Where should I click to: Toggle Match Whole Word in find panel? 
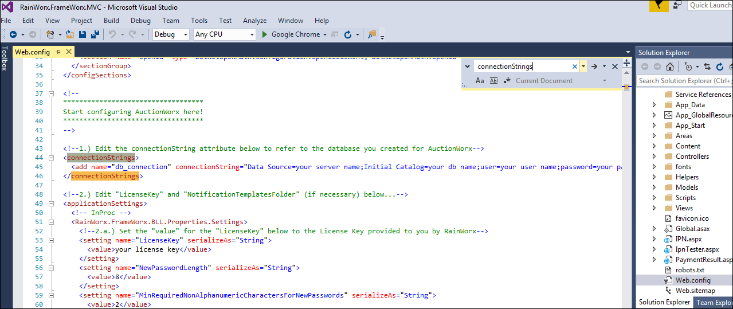point(493,81)
